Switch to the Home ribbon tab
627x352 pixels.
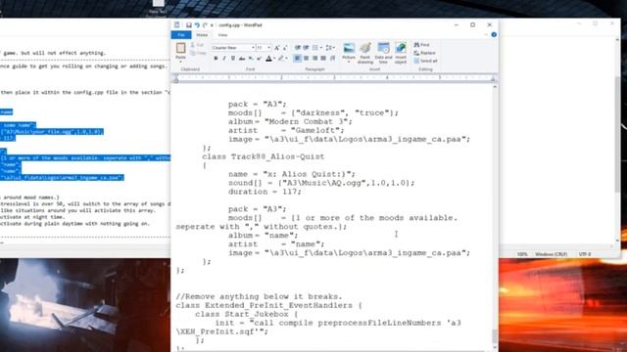(202, 35)
